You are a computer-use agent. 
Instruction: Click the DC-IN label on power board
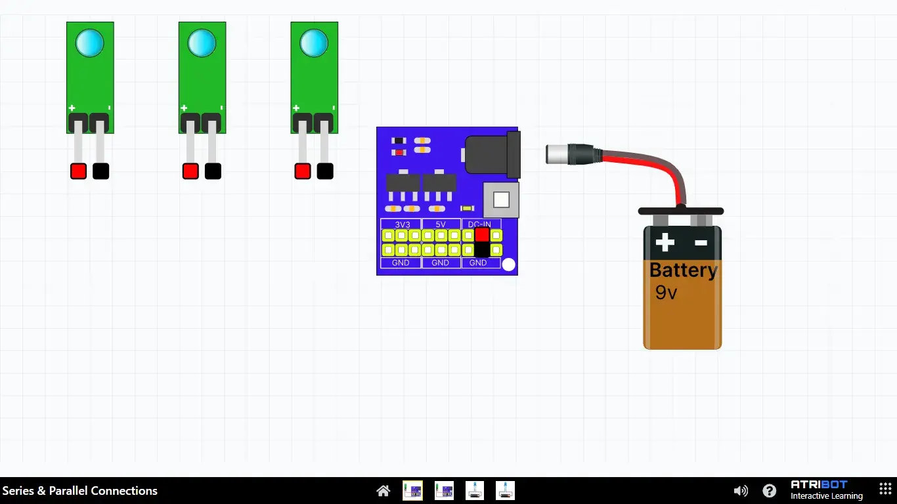pyautogui.click(x=479, y=224)
